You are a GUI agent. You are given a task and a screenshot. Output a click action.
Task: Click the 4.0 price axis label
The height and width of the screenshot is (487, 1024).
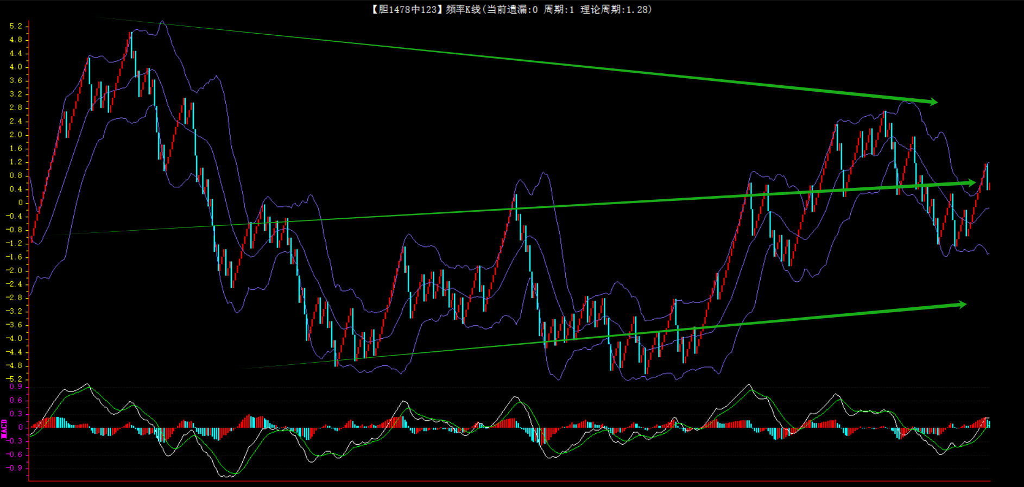pos(16,67)
